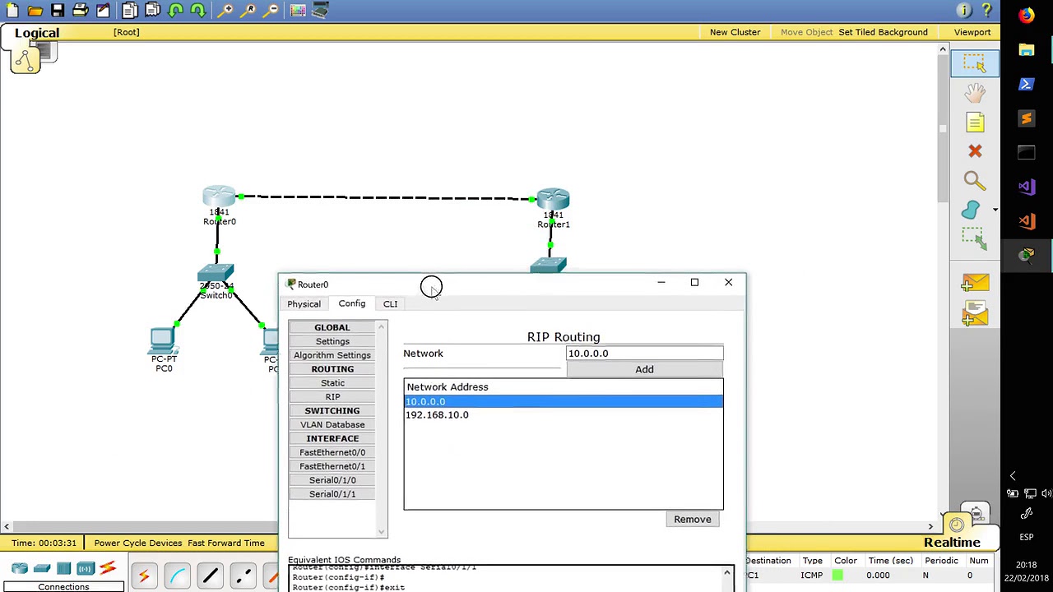
Task: Switch to the Physical tab
Action: pos(304,304)
